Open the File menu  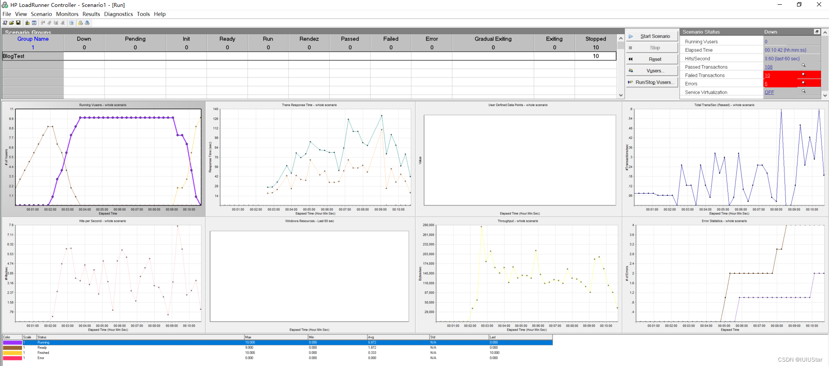(7, 14)
